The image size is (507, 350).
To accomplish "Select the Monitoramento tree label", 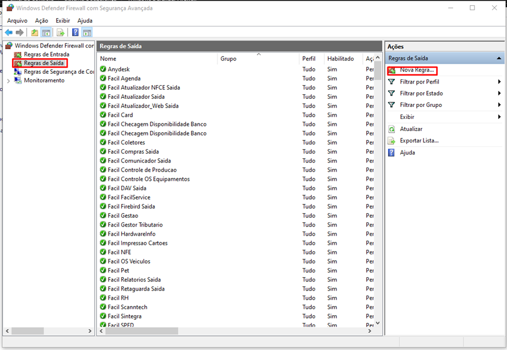I will pos(44,81).
